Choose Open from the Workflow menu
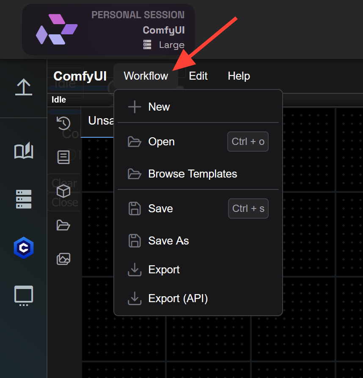The height and width of the screenshot is (378, 363). (x=198, y=142)
